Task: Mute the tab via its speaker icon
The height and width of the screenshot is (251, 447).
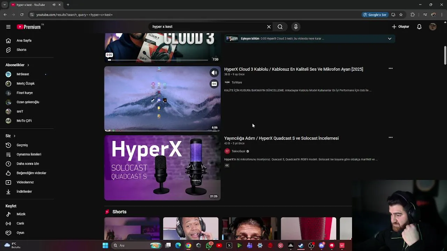Action: 54,5
